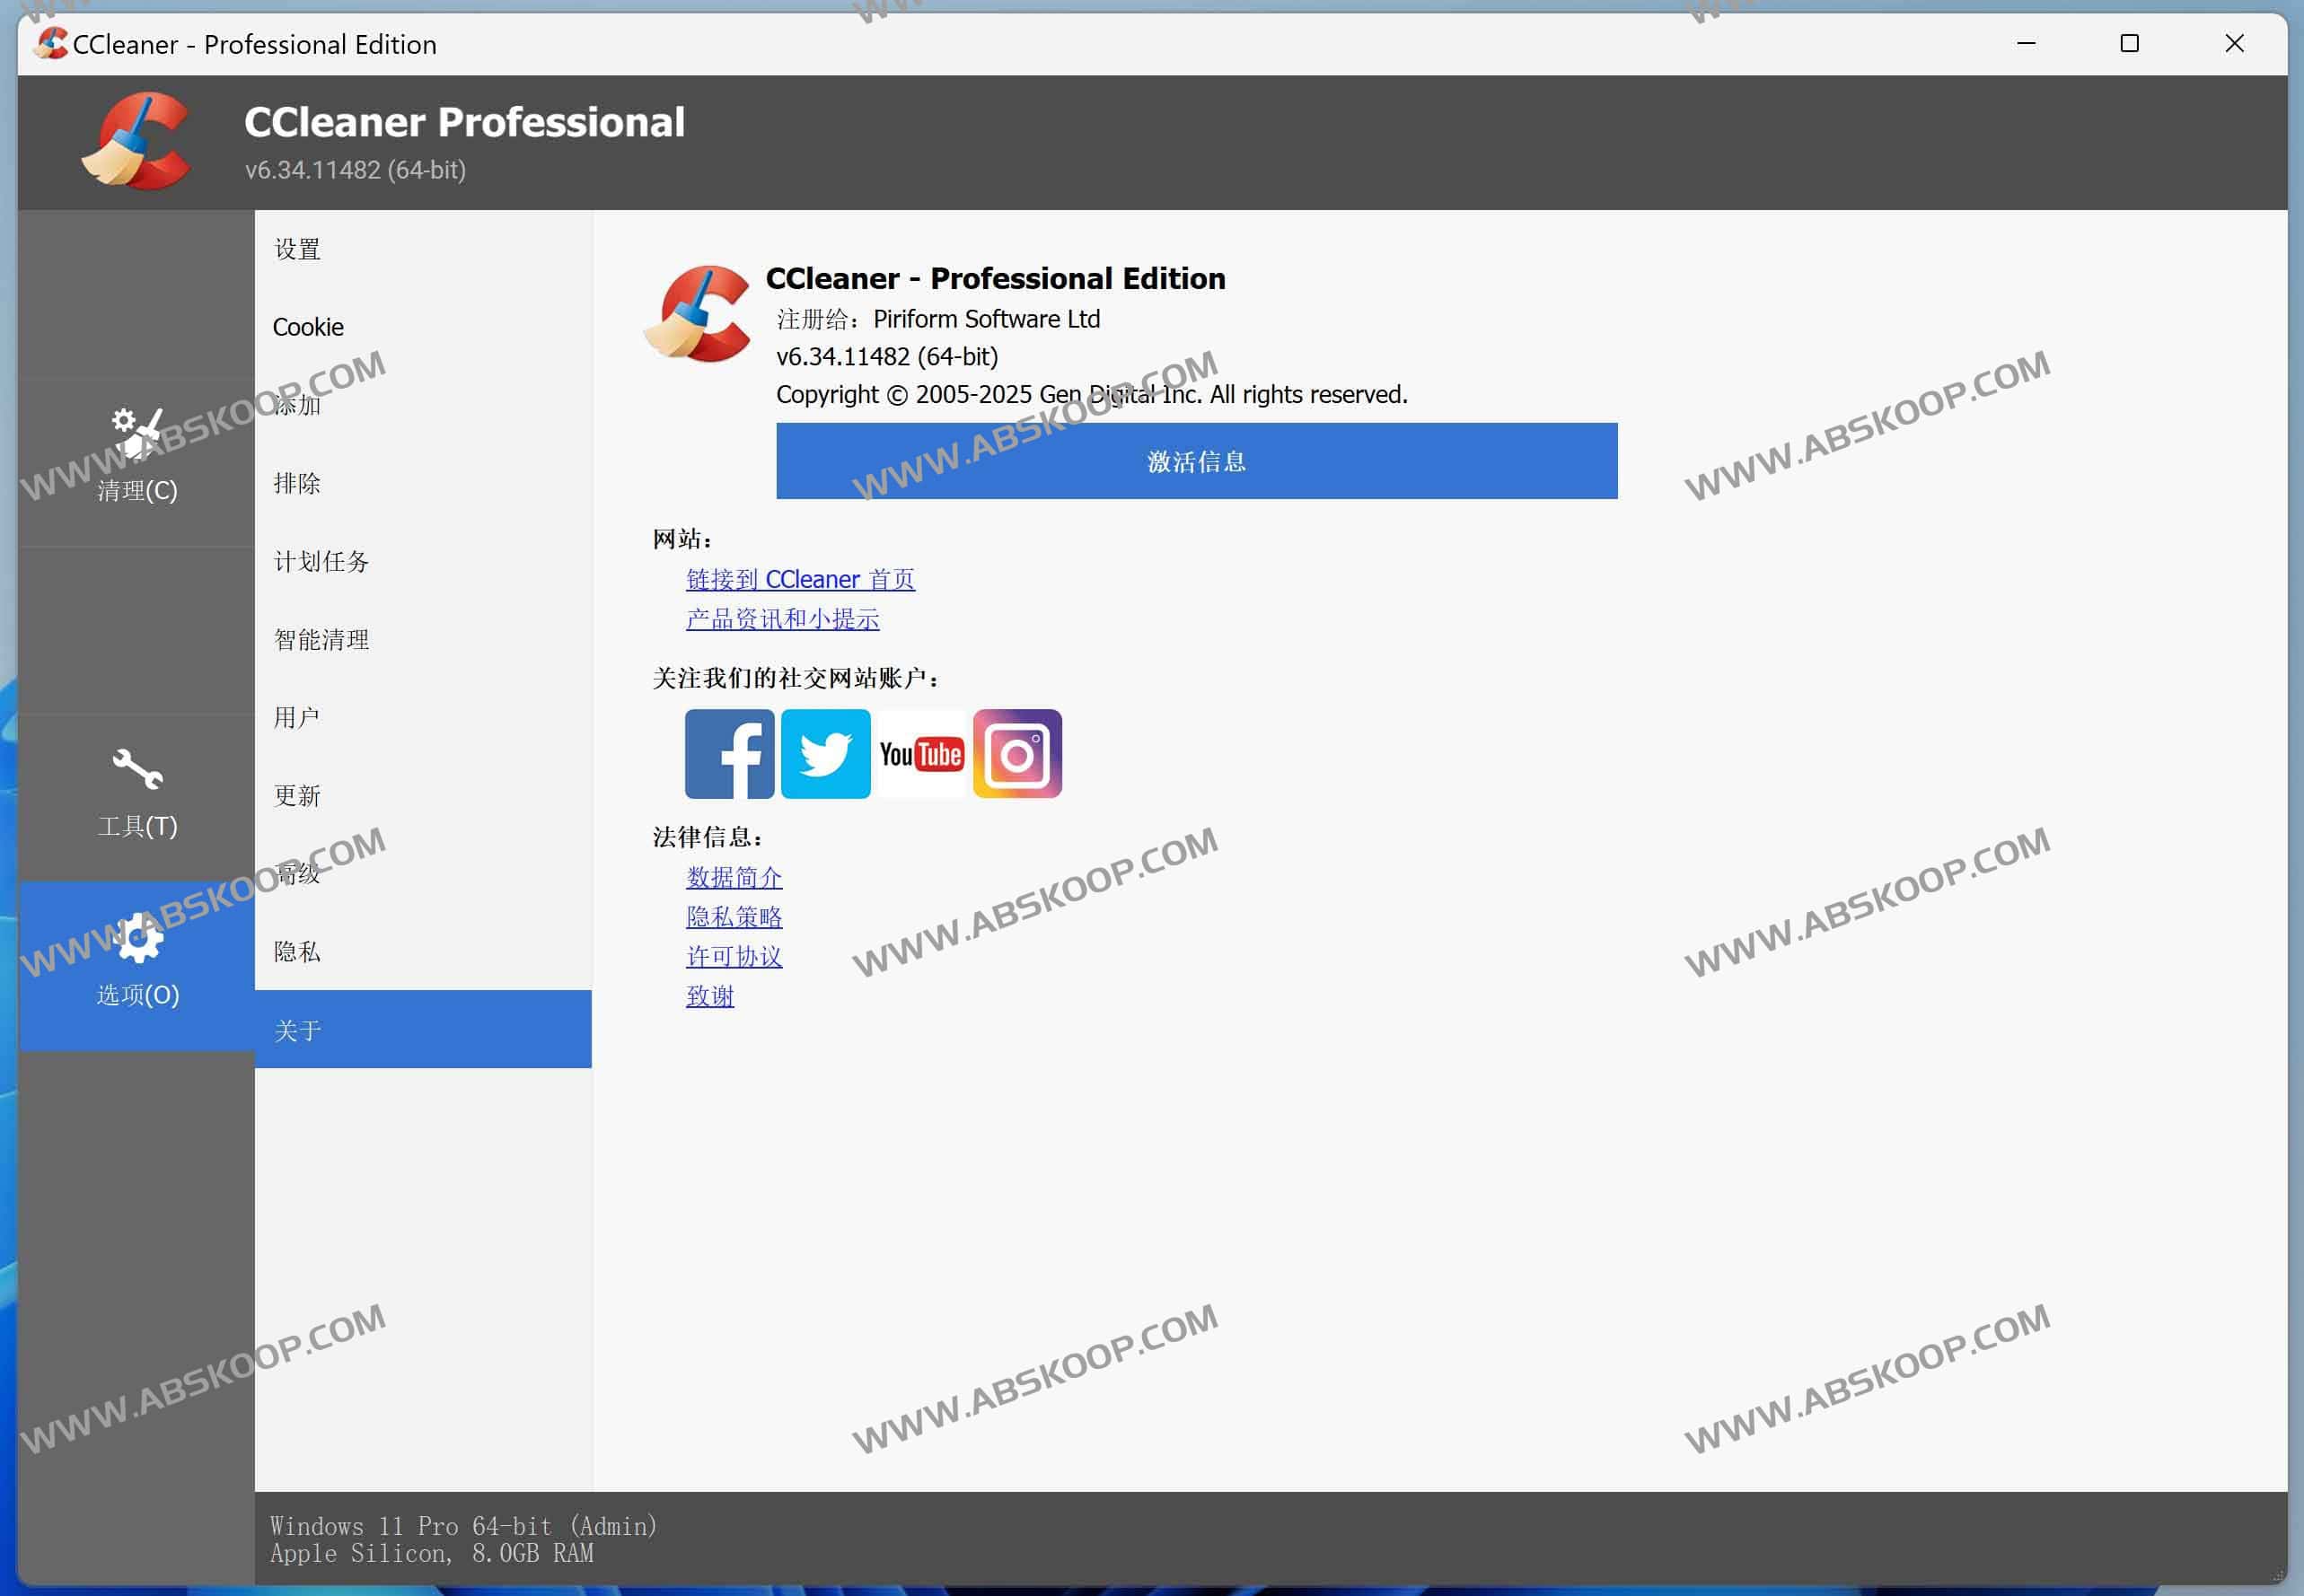Open CCleaner's YouTube channel icon
Image resolution: width=2304 pixels, height=1596 pixels.
pos(921,754)
